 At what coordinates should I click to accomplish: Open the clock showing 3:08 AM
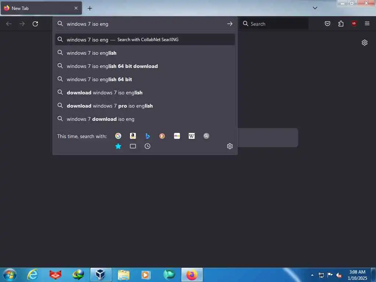357,275
